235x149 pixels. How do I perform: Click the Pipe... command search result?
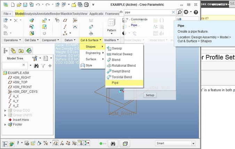[x=135, y=25]
